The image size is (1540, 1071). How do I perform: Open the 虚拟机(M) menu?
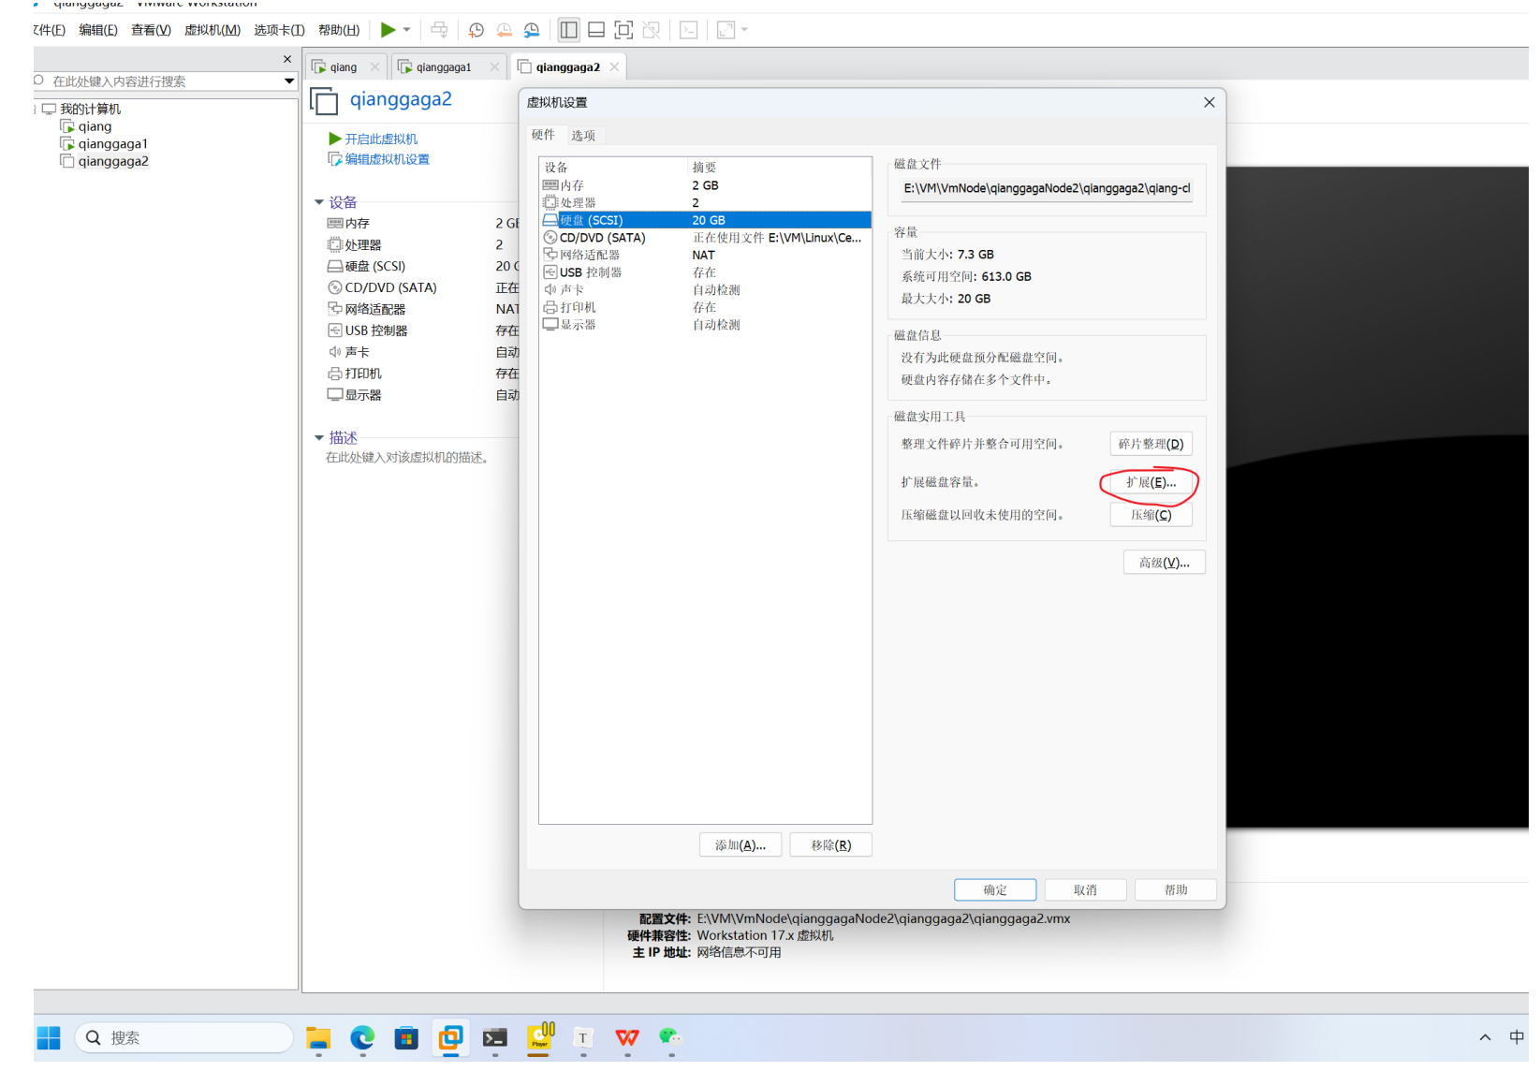point(213,30)
